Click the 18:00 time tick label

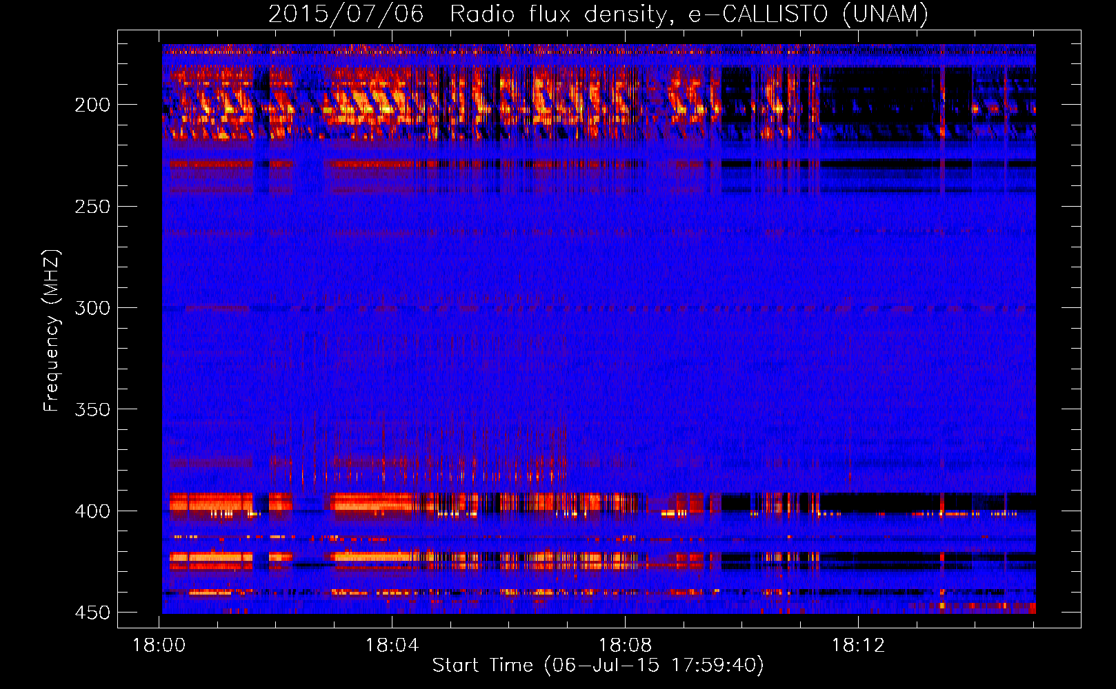click(159, 646)
